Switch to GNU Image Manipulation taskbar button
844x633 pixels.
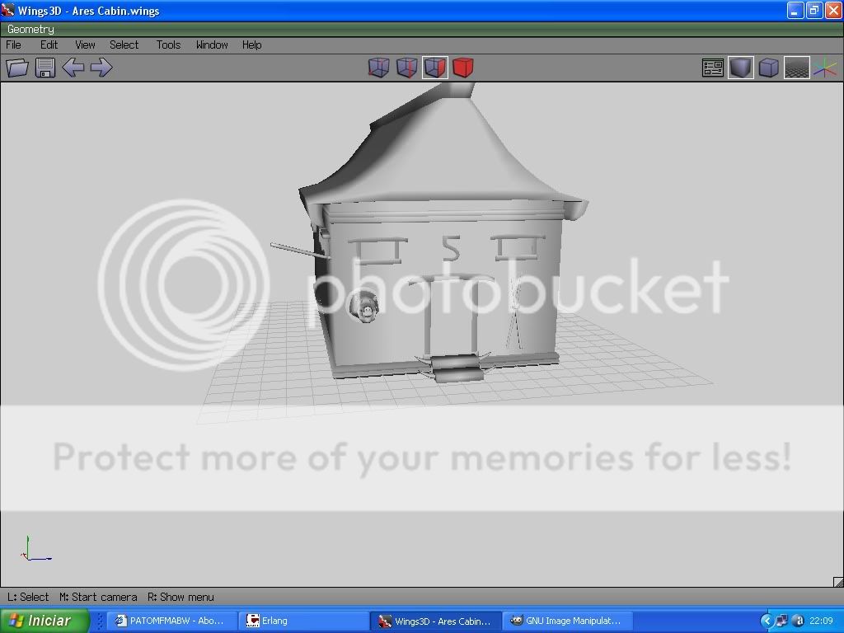click(565, 621)
